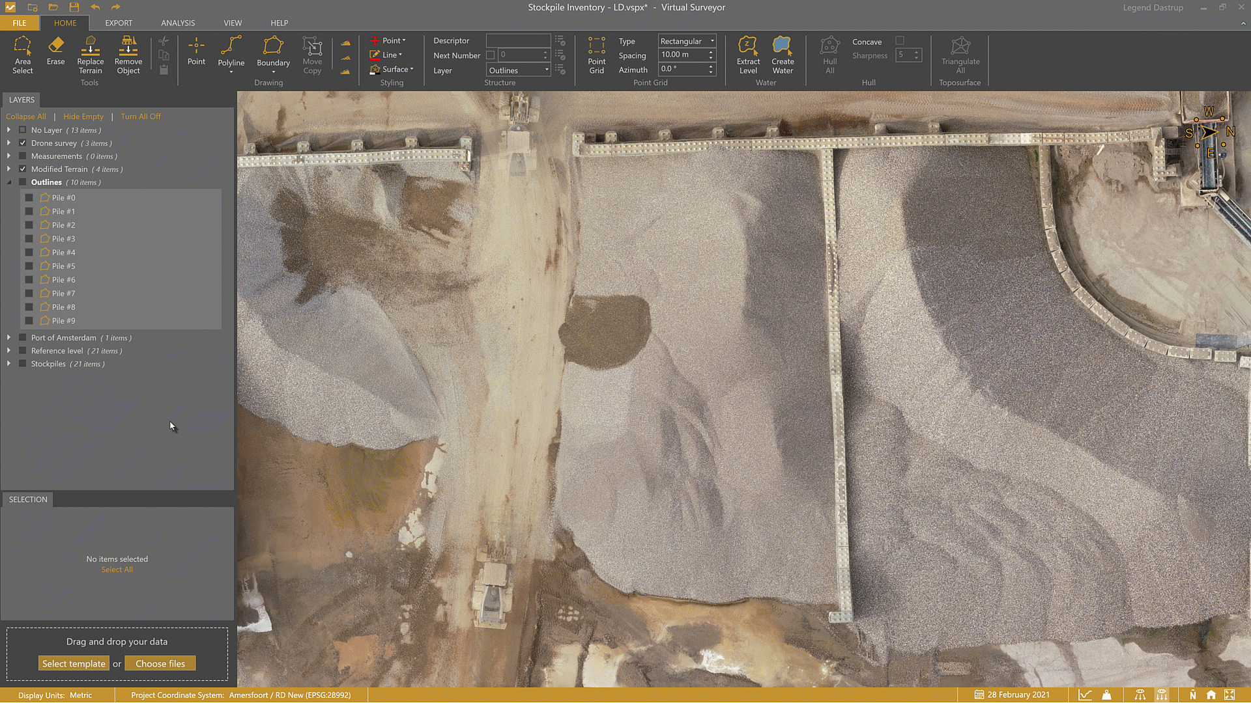The height and width of the screenshot is (703, 1251).
Task: Click the Choose files button
Action: coord(160,664)
